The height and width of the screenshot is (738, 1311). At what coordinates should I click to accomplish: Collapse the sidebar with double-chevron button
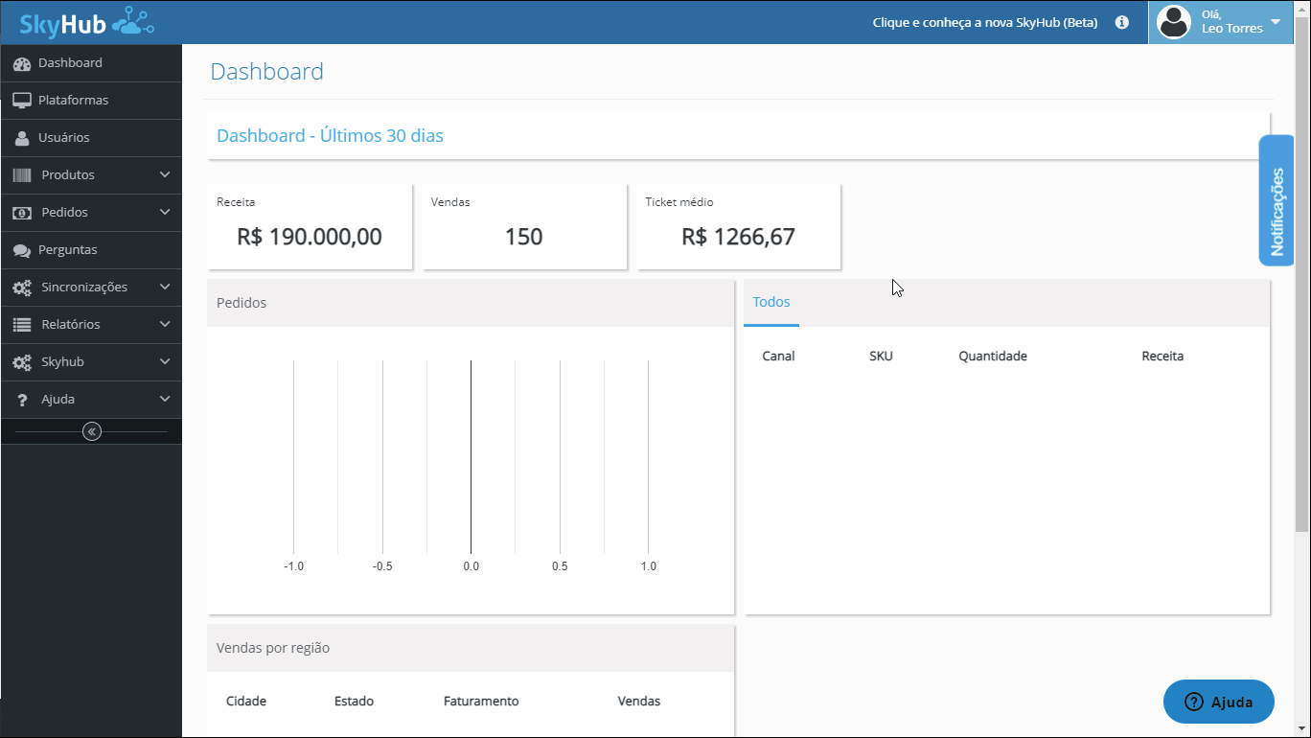(91, 431)
